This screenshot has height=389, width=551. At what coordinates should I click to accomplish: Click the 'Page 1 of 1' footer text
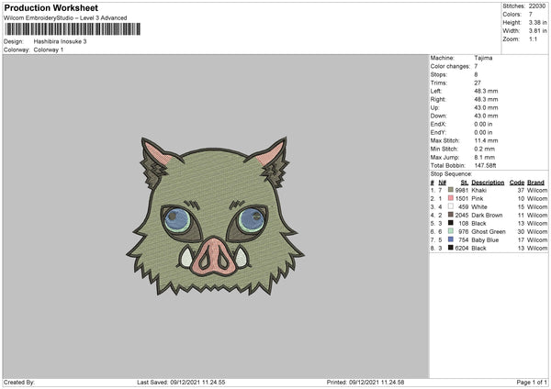pyautogui.click(x=532, y=382)
